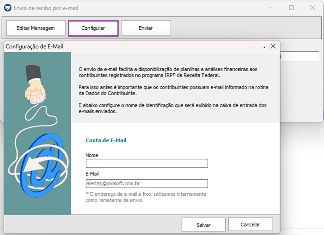Cancel the email configuration dialog
The image size is (324, 235).
(250, 224)
